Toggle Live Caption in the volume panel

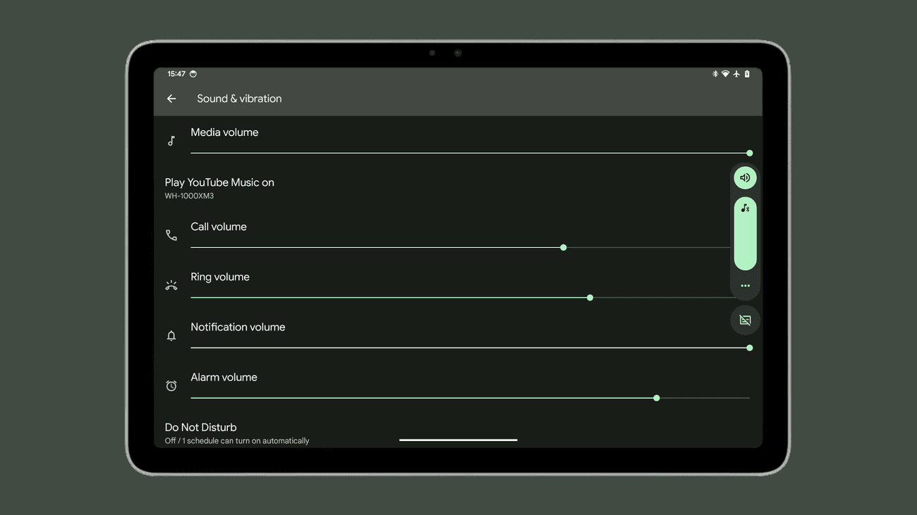click(745, 321)
